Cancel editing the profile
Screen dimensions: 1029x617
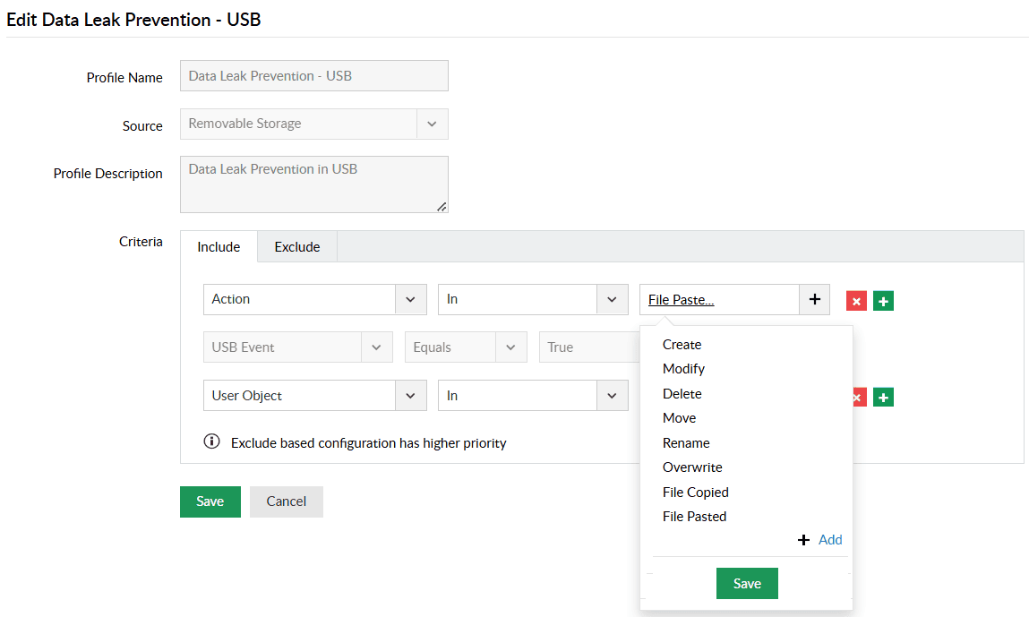pos(286,501)
